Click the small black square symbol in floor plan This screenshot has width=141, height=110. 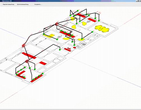point(84,45)
